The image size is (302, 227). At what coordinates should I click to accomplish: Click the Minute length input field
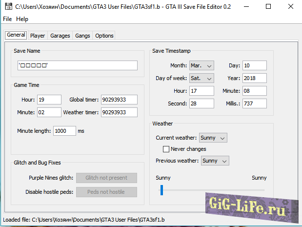pos(65,131)
